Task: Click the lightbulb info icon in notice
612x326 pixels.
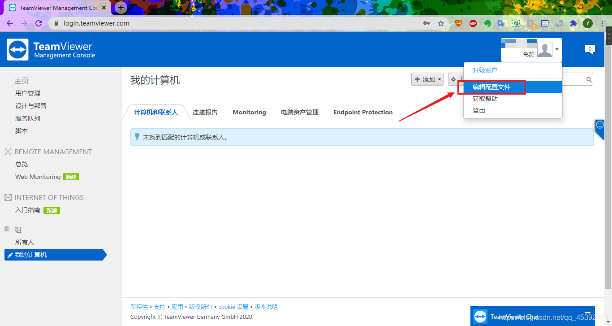Action: coord(137,137)
